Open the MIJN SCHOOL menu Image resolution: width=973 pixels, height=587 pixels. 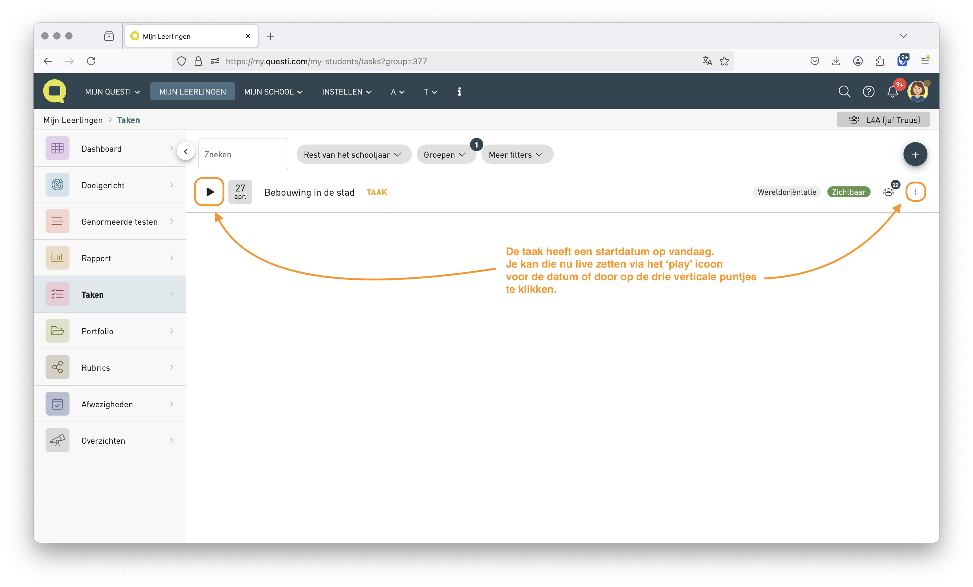[273, 92]
